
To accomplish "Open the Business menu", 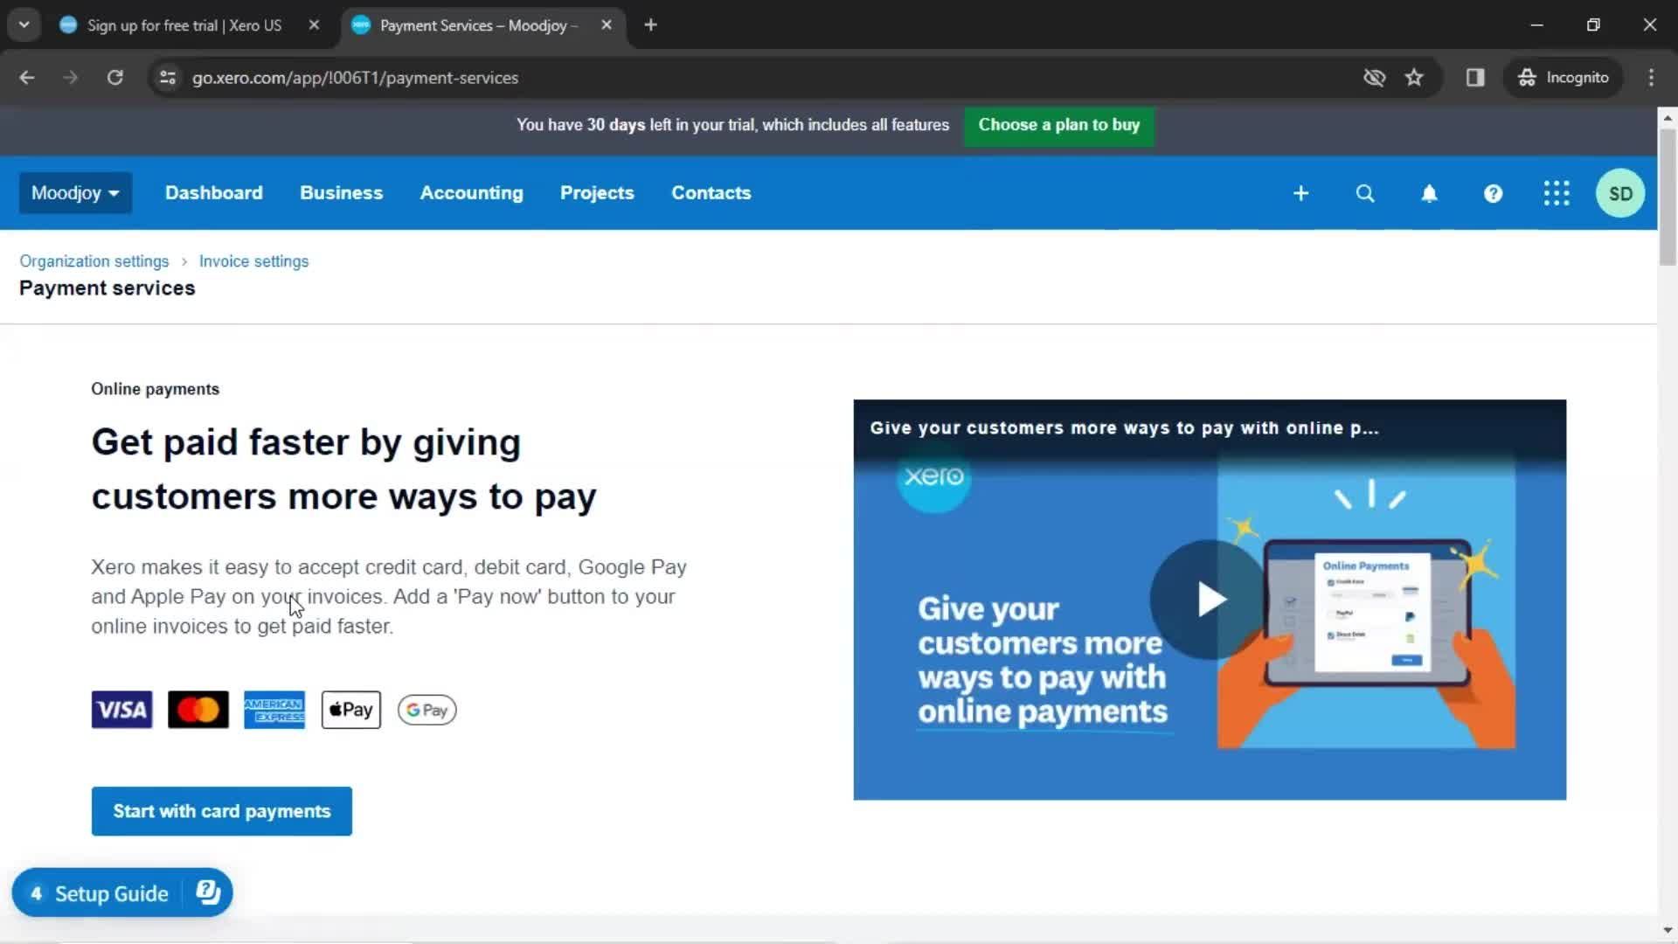I will [342, 193].
